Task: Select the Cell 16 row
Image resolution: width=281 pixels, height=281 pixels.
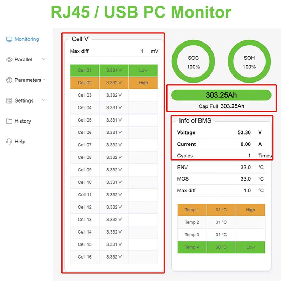Action: tap(114, 257)
